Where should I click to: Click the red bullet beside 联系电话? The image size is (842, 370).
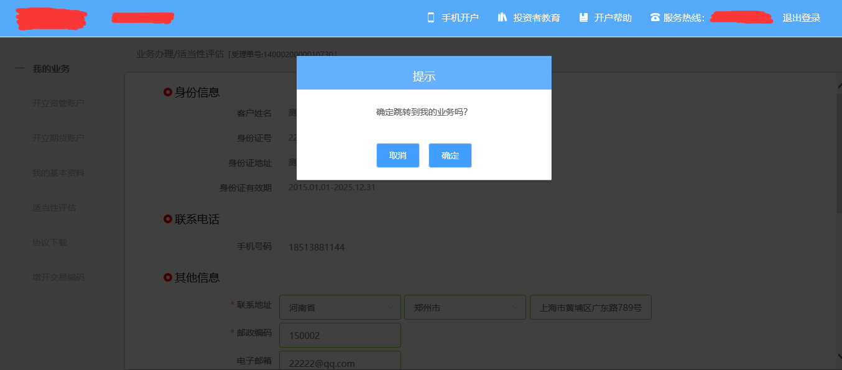pyautogui.click(x=167, y=219)
